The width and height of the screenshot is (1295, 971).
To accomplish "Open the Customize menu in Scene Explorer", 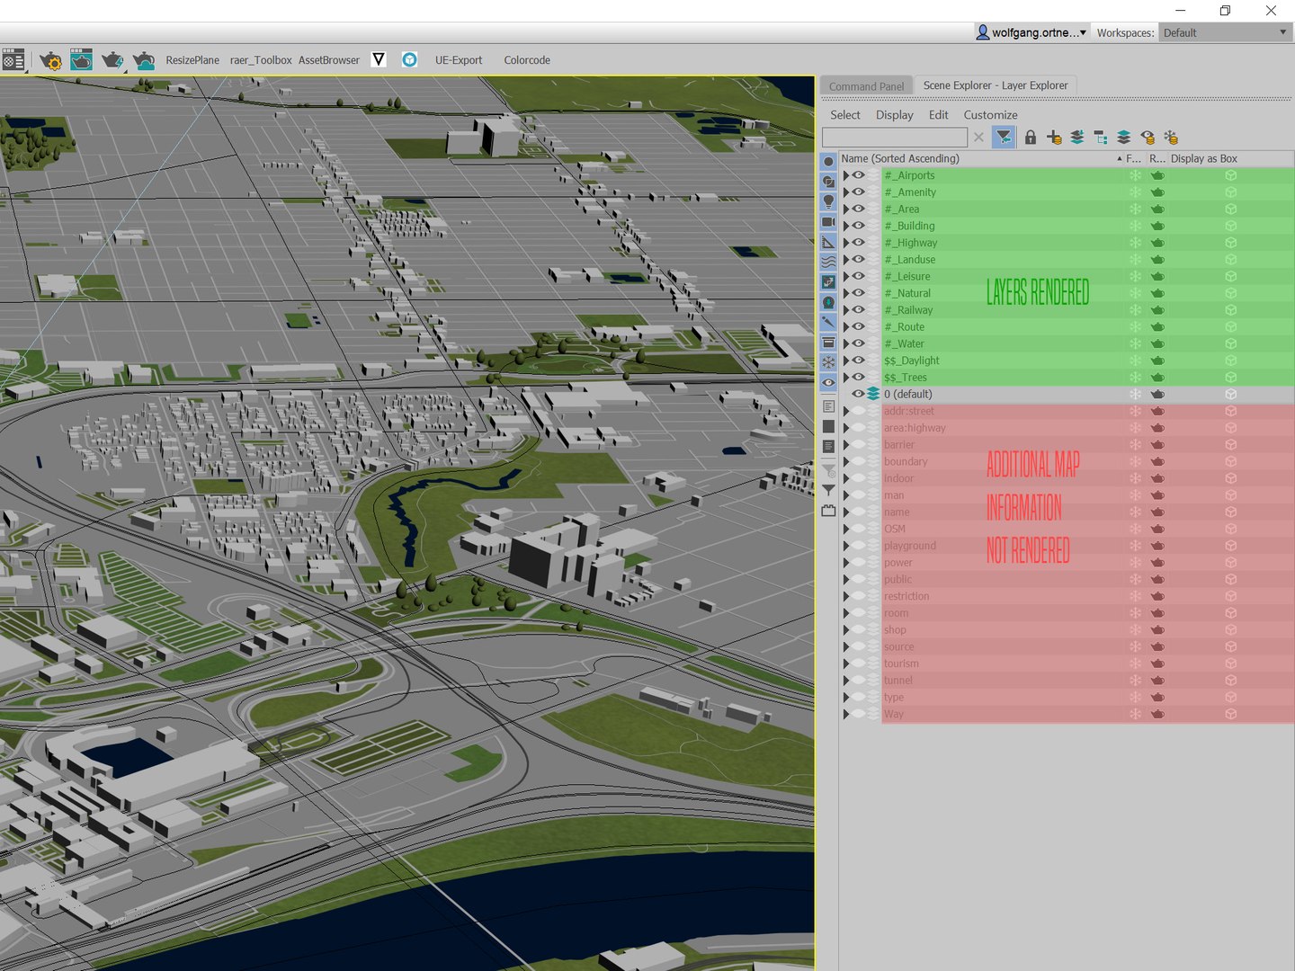I will pyautogui.click(x=991, y=115).
